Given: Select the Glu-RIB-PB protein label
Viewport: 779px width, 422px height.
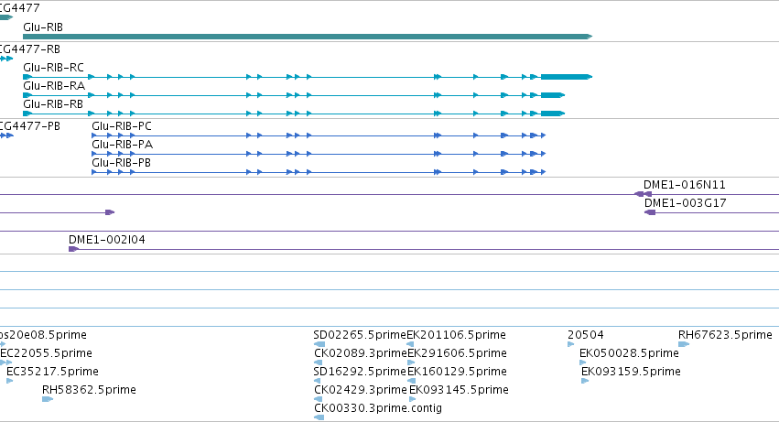Looking at the screenshot, I should pyautogui.click(x=121, y=163).
